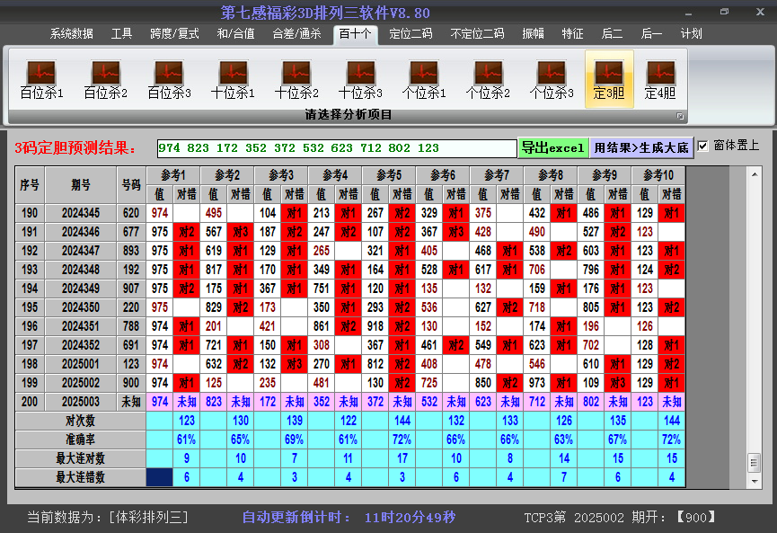Viewport: 777px width, 533px height.
Task: Click the red 对3 cell in row 191 参考2
Action: coord(241,232)
